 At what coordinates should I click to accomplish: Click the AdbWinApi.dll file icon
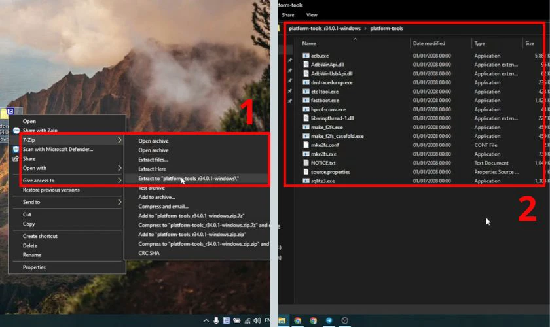[x=306, y=65]
